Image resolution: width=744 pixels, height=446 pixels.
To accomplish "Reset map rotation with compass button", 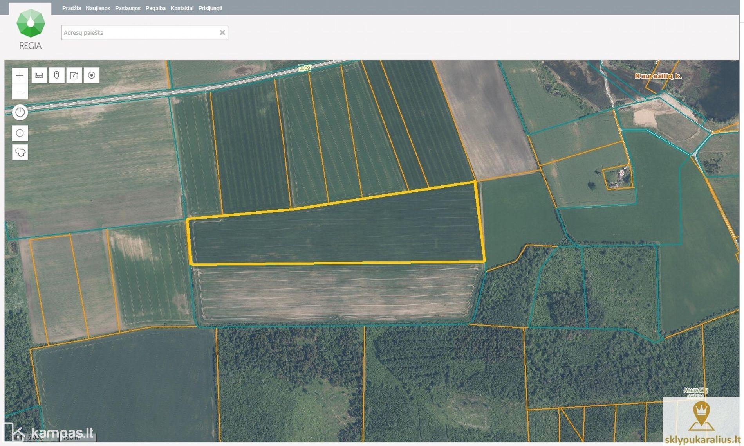I will 20,113.
